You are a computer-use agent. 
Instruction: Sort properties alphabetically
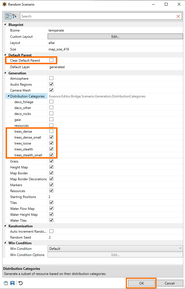14,16
